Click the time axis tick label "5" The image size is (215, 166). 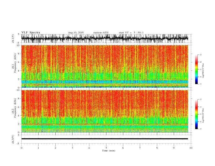coord(106,148)
